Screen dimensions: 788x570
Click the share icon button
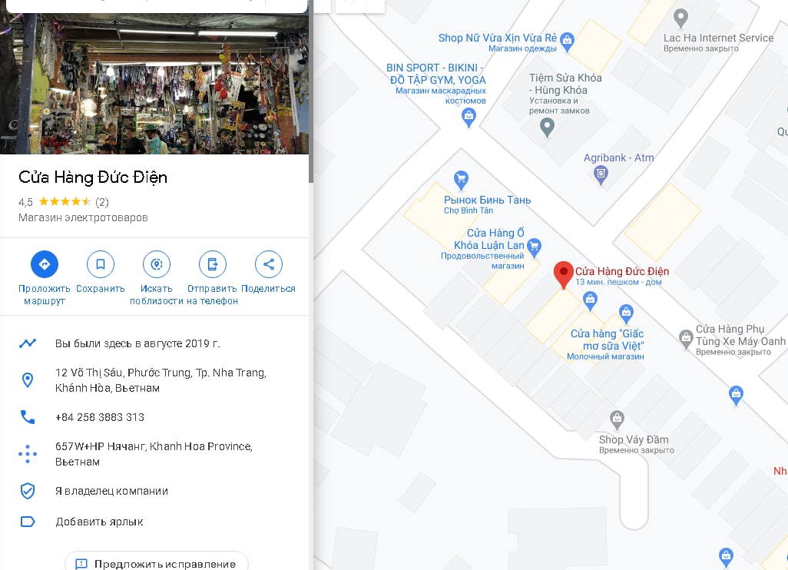[x=269, y=264]
